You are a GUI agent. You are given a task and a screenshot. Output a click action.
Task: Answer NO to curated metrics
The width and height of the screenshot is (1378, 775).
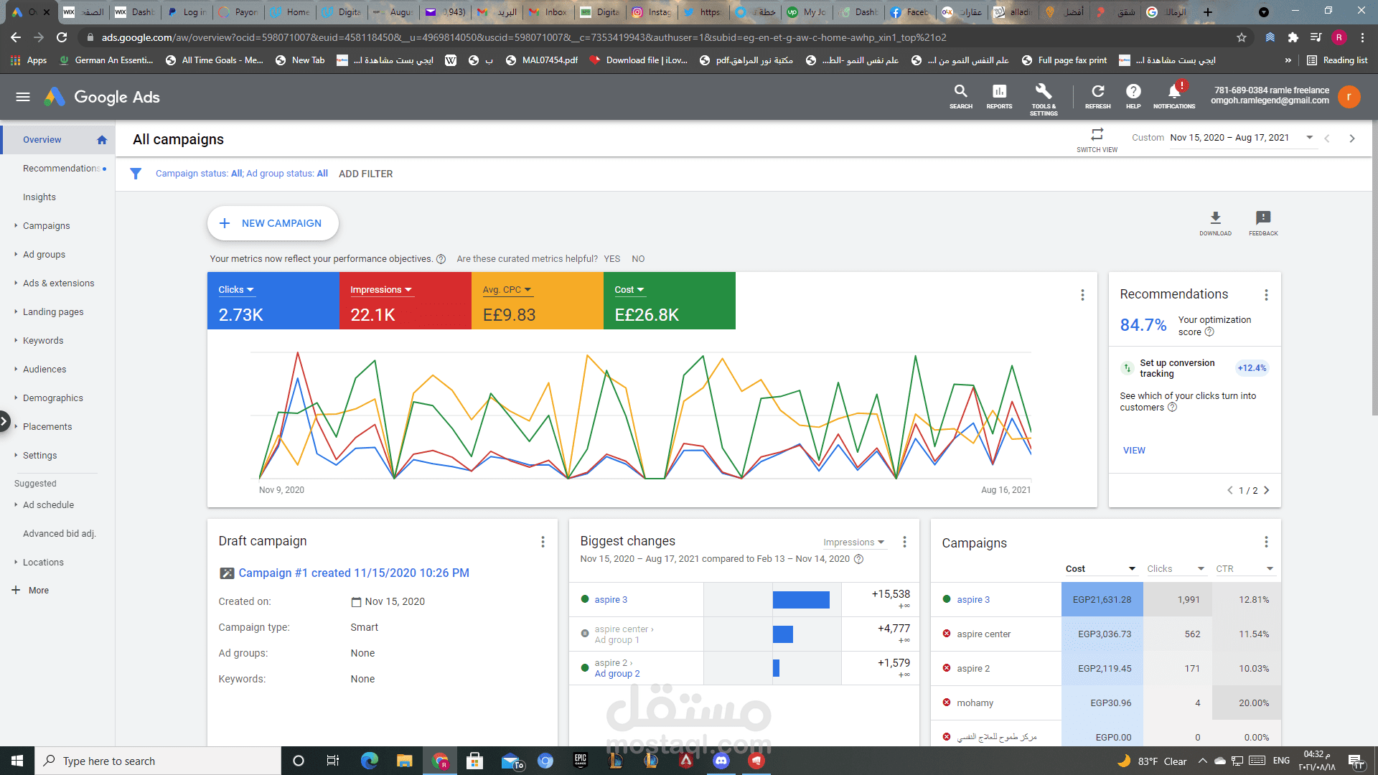click(638, 259)
